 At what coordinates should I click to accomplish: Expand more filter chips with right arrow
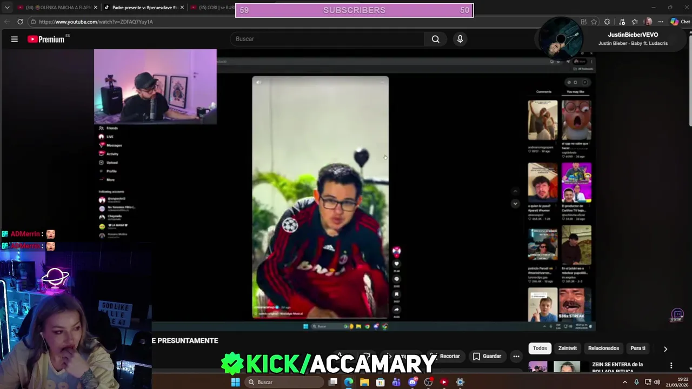666,348
